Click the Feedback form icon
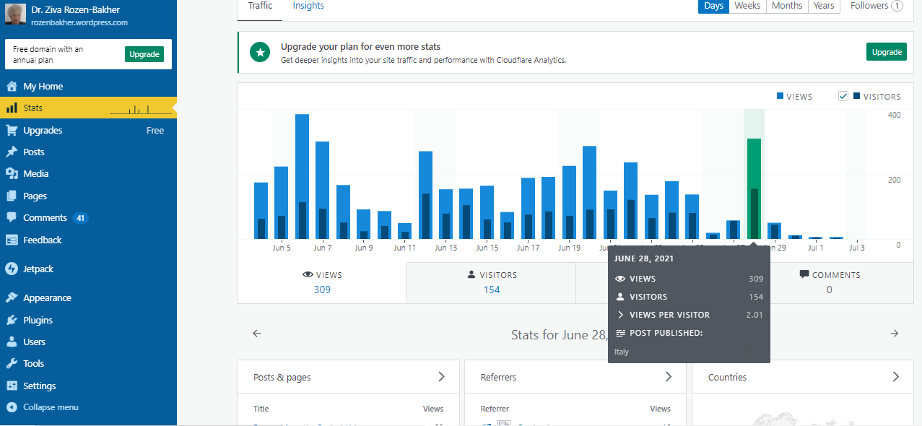Image resolution: width=922 pixels, height=426 pixels. coord(12,240)
